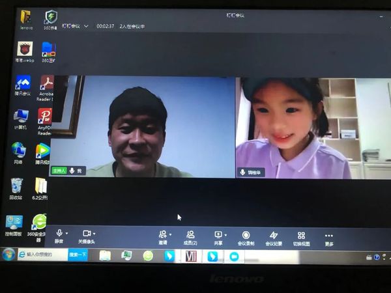Viewport: 391px width, 293px height.
Task: Expand the arrow next to 关闭摄像头
Action: pos(95,234)
